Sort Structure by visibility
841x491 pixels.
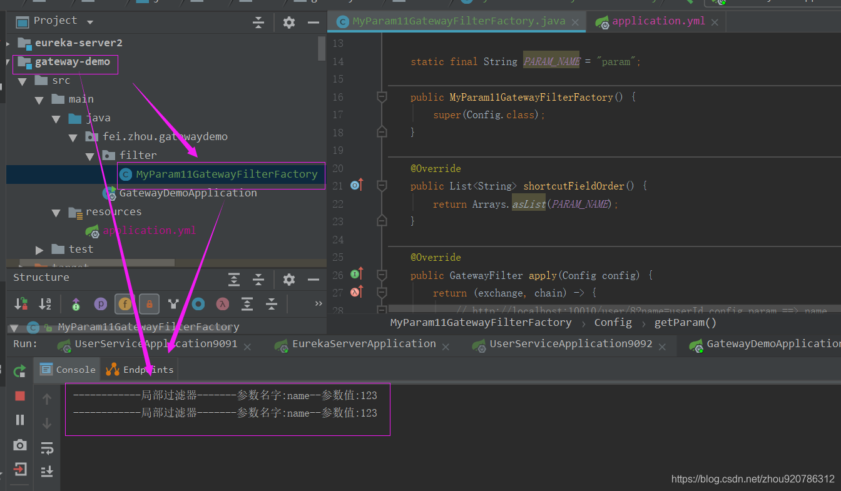pyautogui.click(x=21, y=304)
